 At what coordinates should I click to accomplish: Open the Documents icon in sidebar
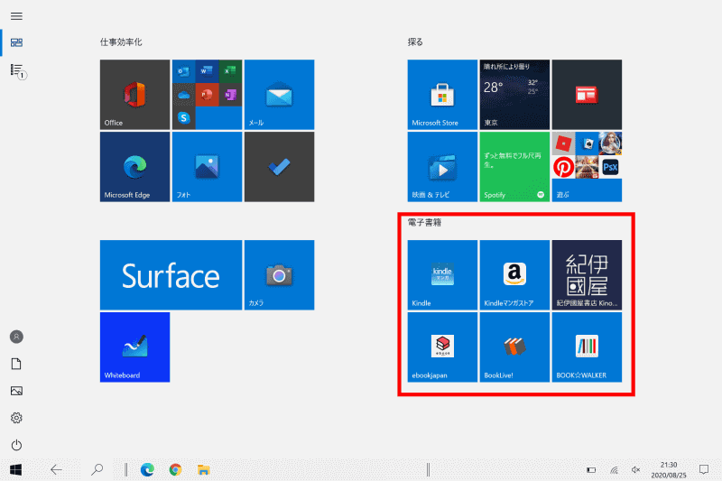coord(16,364)
